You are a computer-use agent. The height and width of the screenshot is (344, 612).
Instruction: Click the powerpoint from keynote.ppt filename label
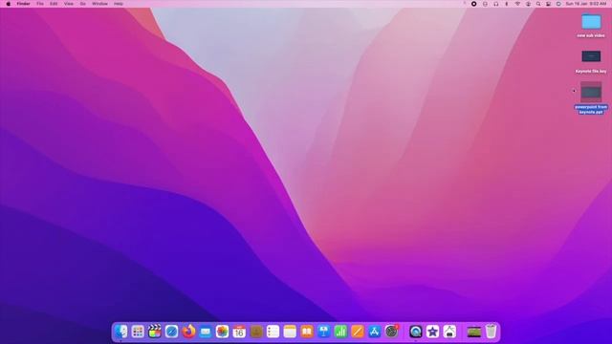[591, 109]
